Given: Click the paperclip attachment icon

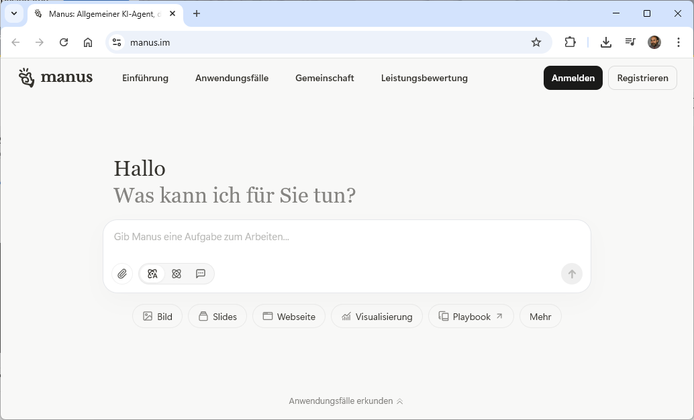Looking at the screenshot, I should 122,274.
